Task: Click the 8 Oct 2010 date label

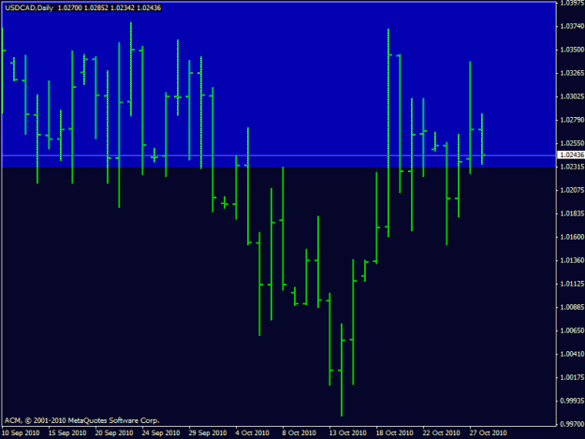Action: coord(300,433)
